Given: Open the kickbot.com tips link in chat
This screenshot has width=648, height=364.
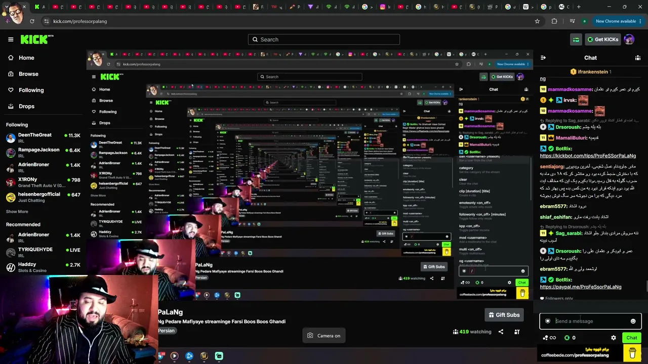Looking at the screenshot, I should 588,156.
